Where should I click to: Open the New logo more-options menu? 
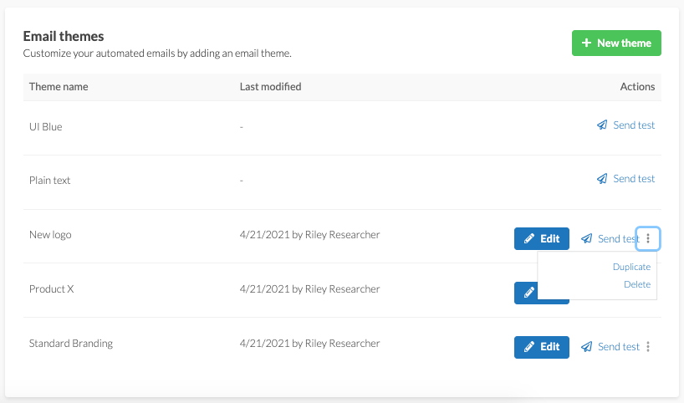click(648, 238)
